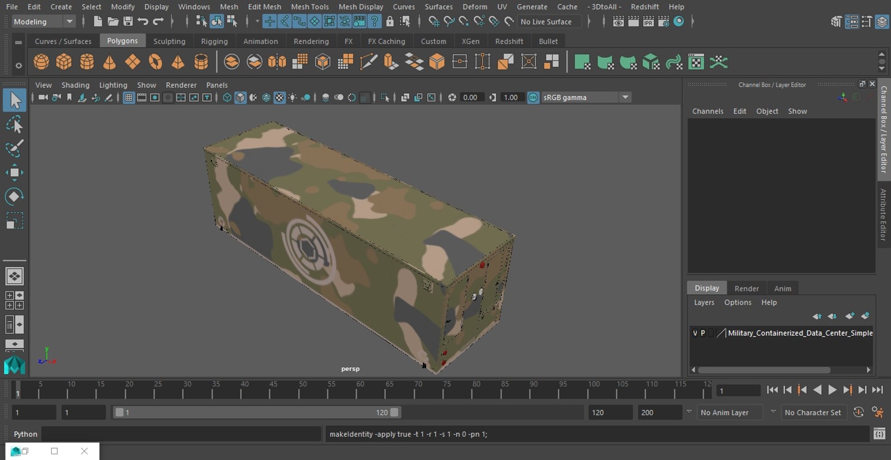Undo the last action

[143, 21]
